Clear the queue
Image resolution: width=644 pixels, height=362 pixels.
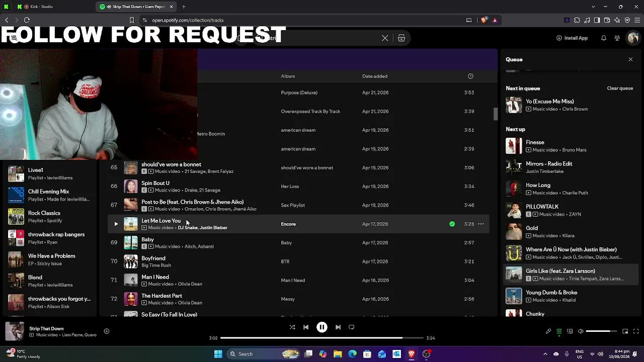click(x=620, y=88)
